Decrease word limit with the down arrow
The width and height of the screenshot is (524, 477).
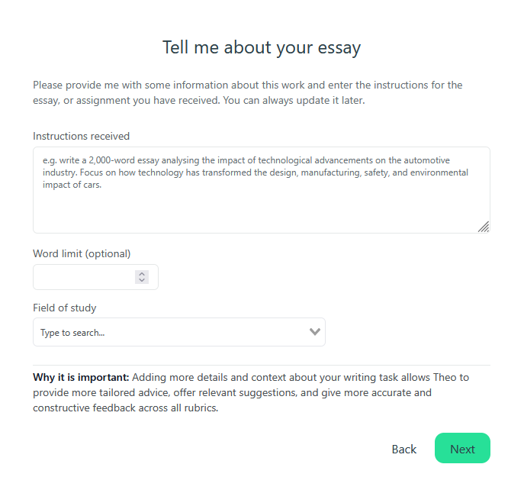click(x=142, y=281)
